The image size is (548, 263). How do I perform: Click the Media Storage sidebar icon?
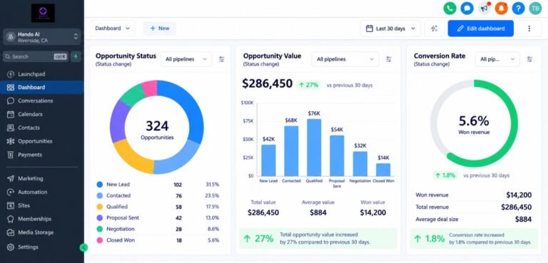pyautogui.click(x=11, y=232)
